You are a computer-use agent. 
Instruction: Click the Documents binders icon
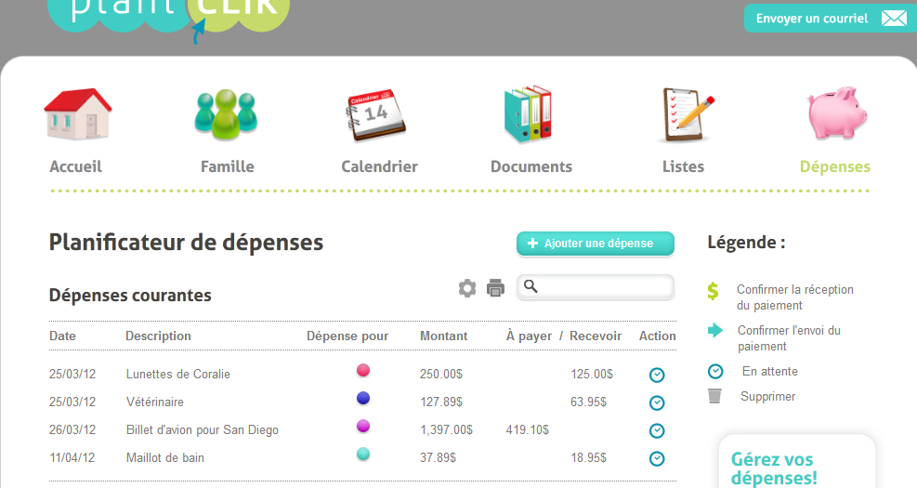tap(527, 114)
